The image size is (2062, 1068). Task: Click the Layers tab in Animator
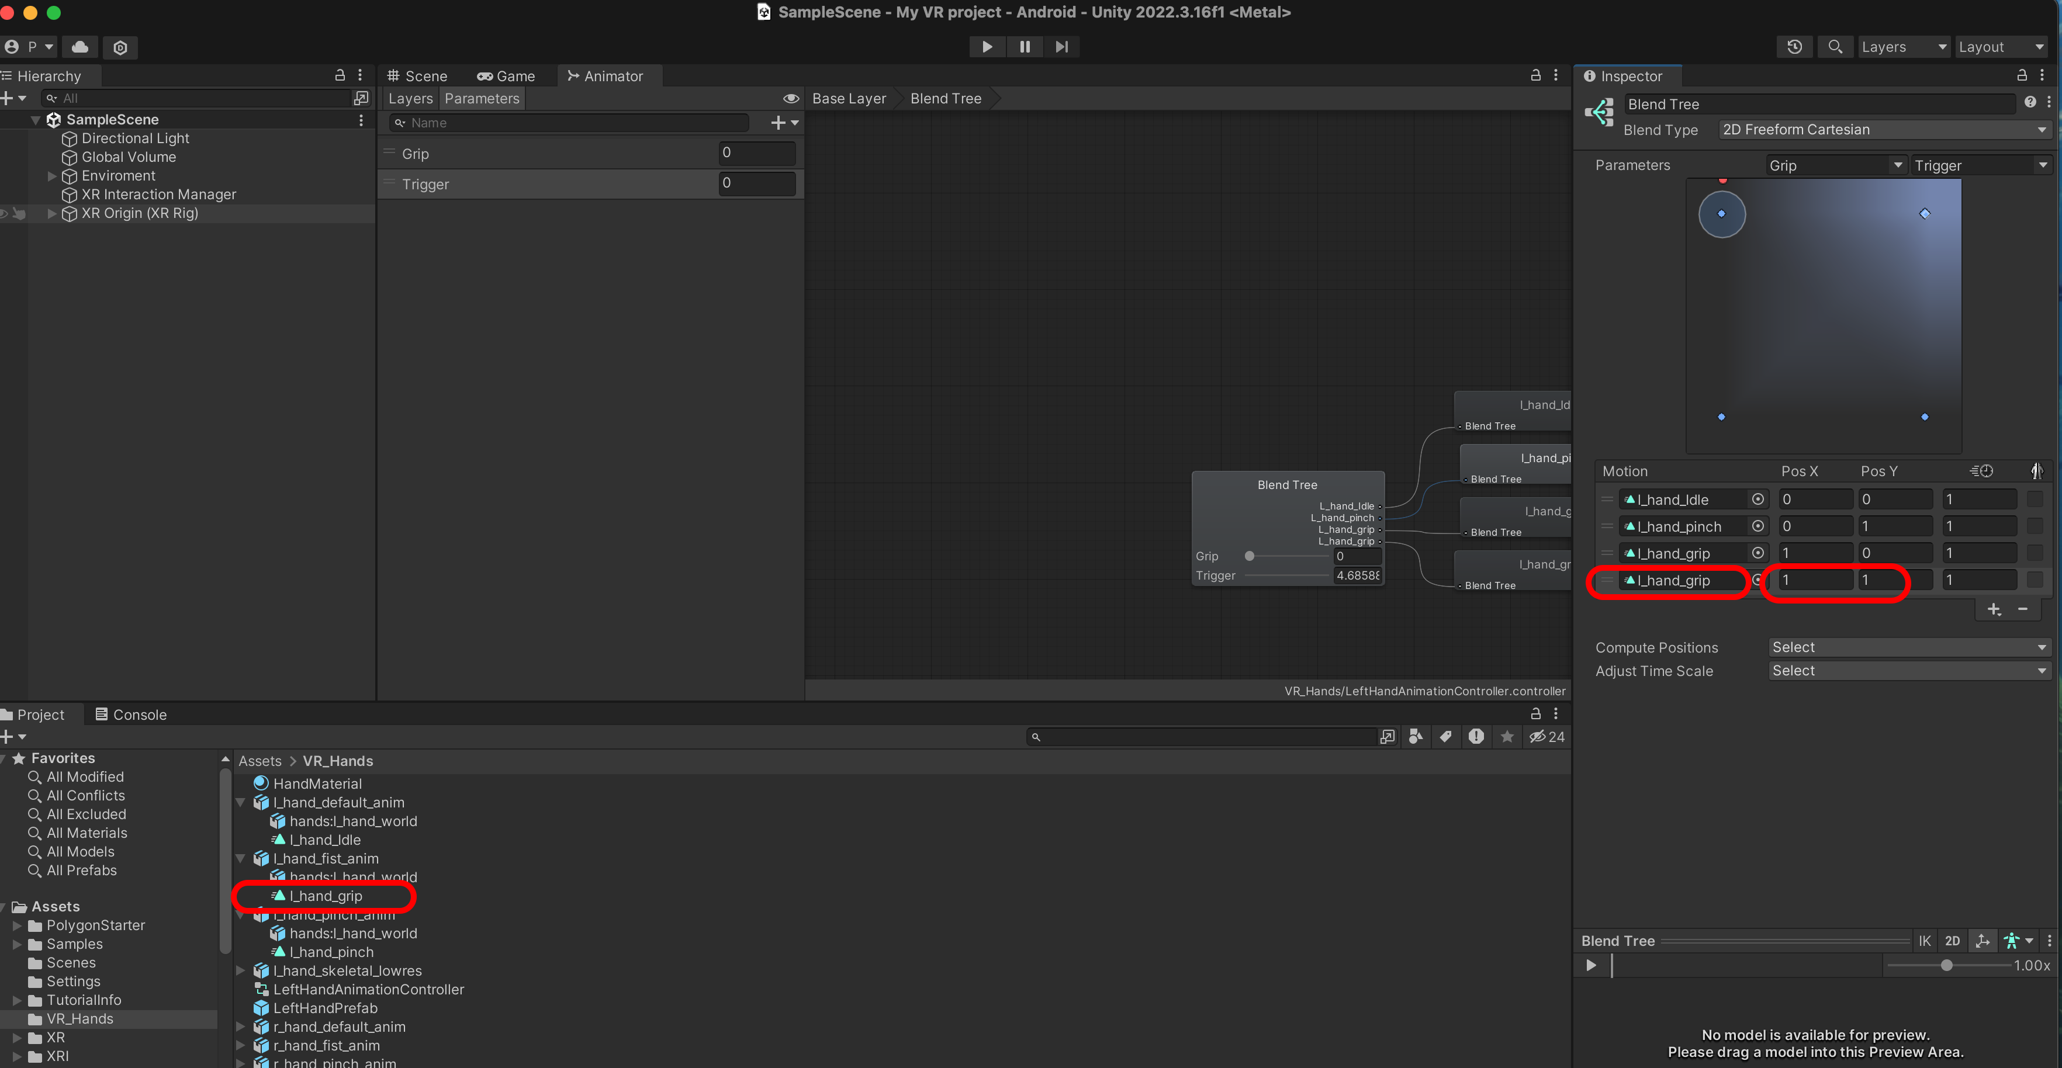click(410, 98)
